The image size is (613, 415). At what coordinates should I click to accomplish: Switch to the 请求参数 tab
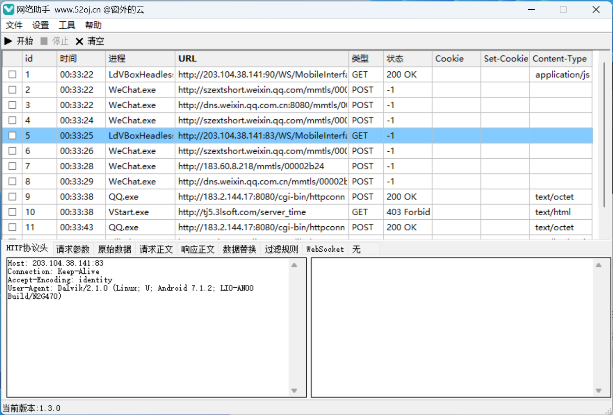73,249
